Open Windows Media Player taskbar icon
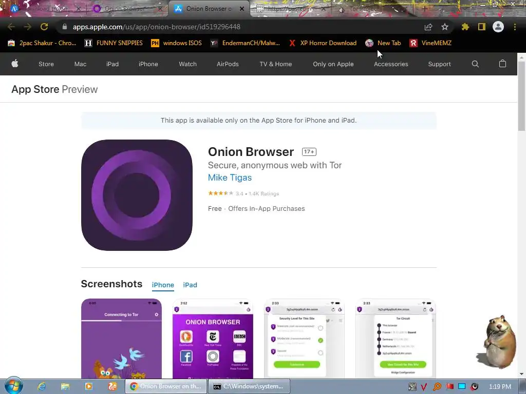 88,386
